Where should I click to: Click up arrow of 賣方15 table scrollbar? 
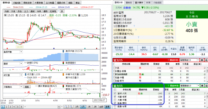207,93
